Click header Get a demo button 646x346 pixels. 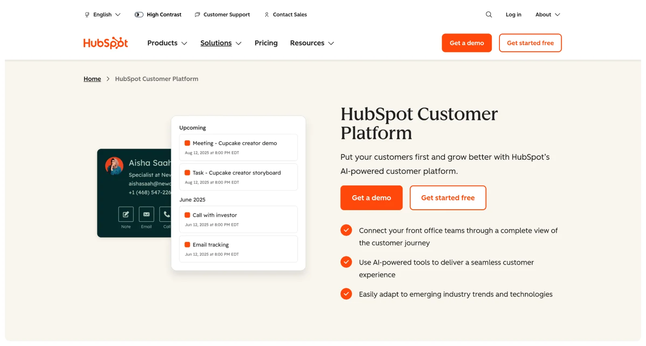click(467, 43)
